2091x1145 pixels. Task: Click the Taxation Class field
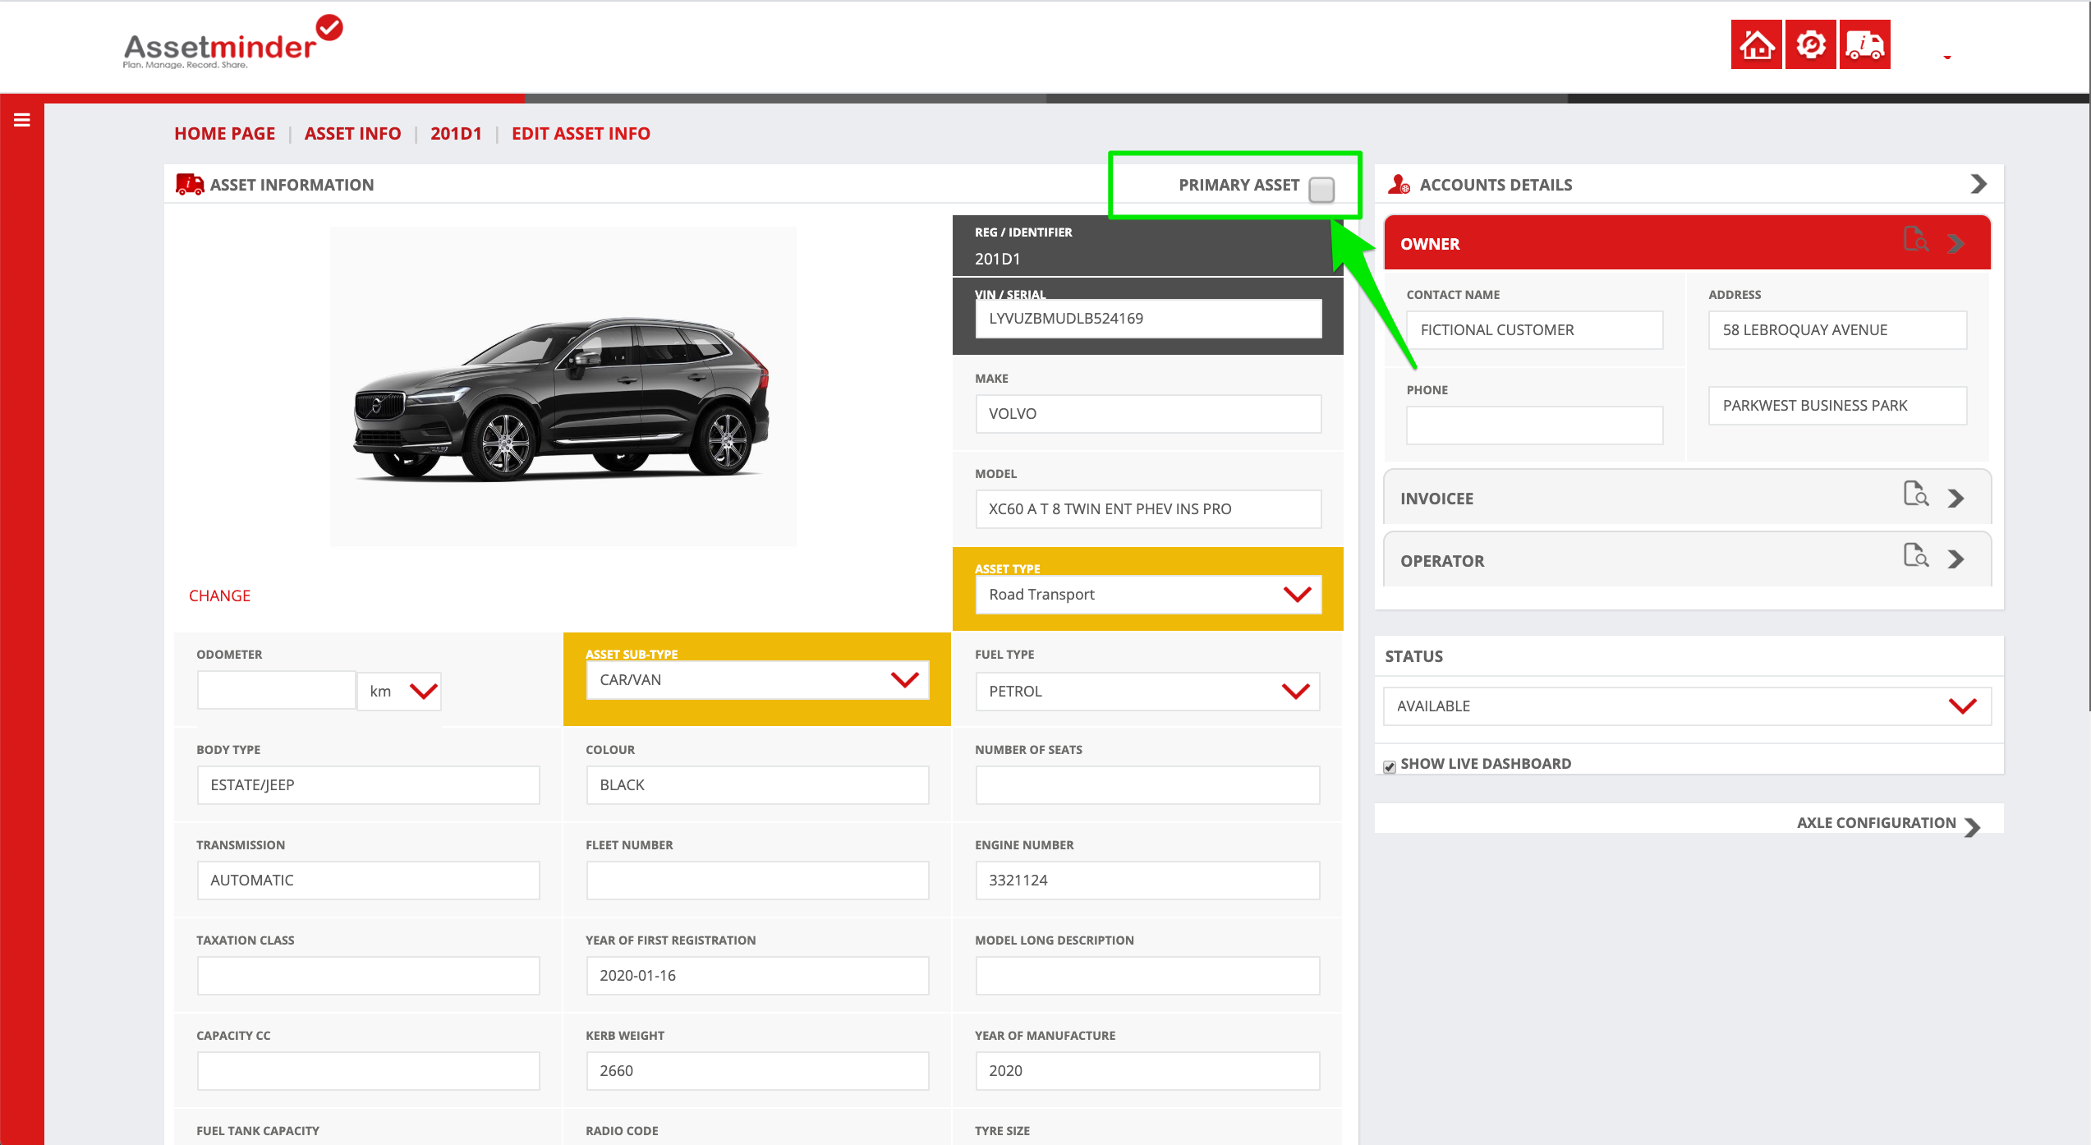pos(368,976)
